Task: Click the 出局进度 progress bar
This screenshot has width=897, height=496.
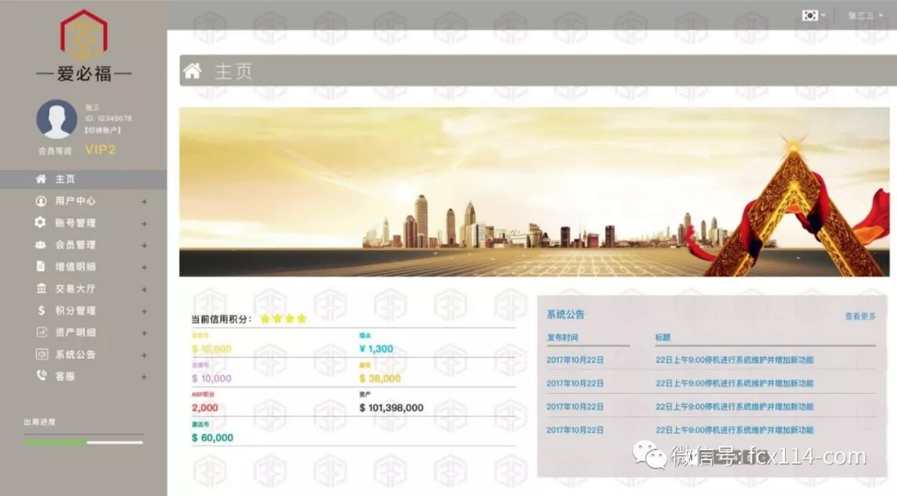Action: coord(83,442)
